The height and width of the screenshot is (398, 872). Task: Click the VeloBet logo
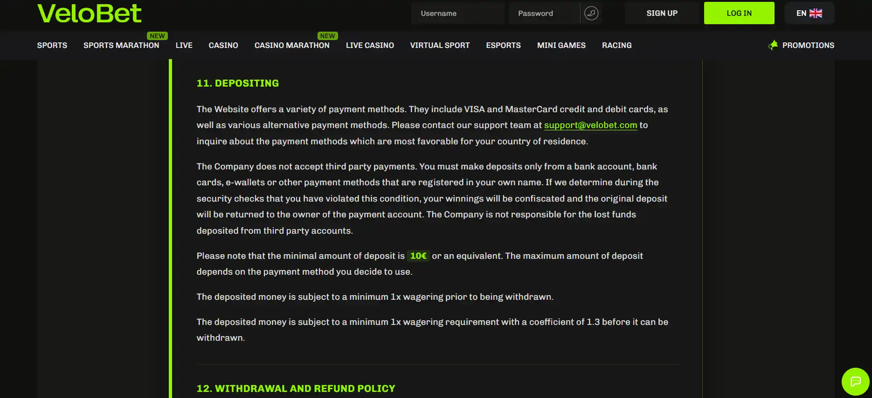(89, 13)
